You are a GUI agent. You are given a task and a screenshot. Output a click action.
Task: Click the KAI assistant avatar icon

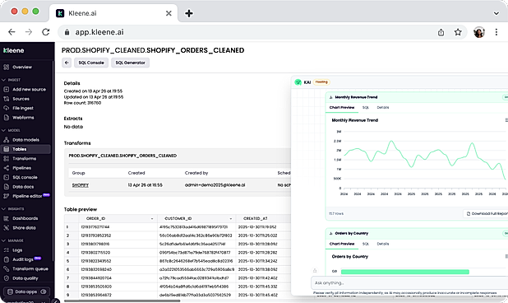pyautogui.click(x=298, y=82)
